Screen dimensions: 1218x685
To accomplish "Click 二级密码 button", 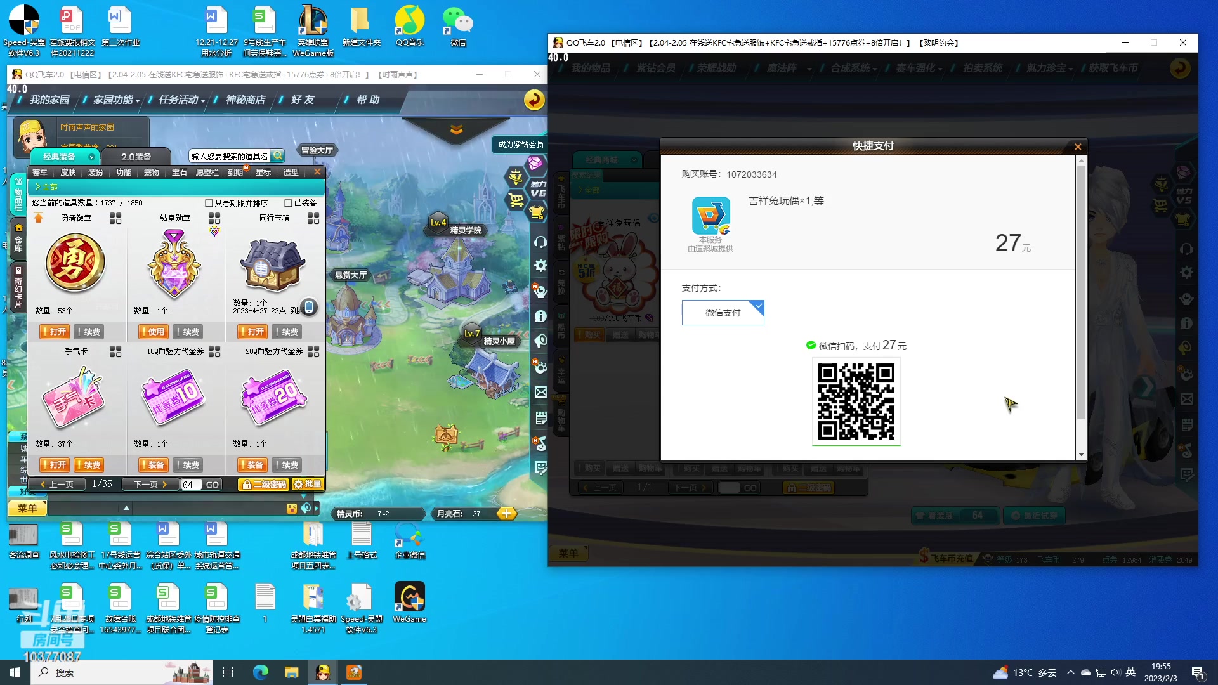I will 264,485.
